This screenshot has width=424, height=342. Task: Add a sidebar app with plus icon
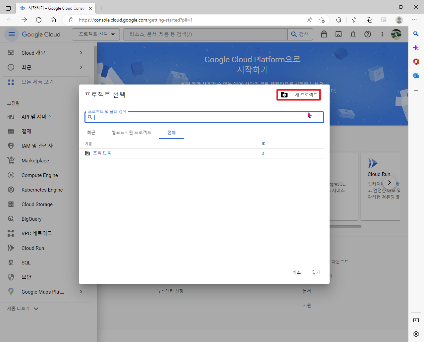[416, 90]
